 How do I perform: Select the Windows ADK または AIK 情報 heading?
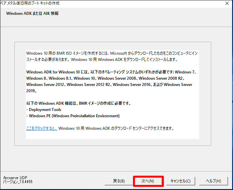pos(33,14)
